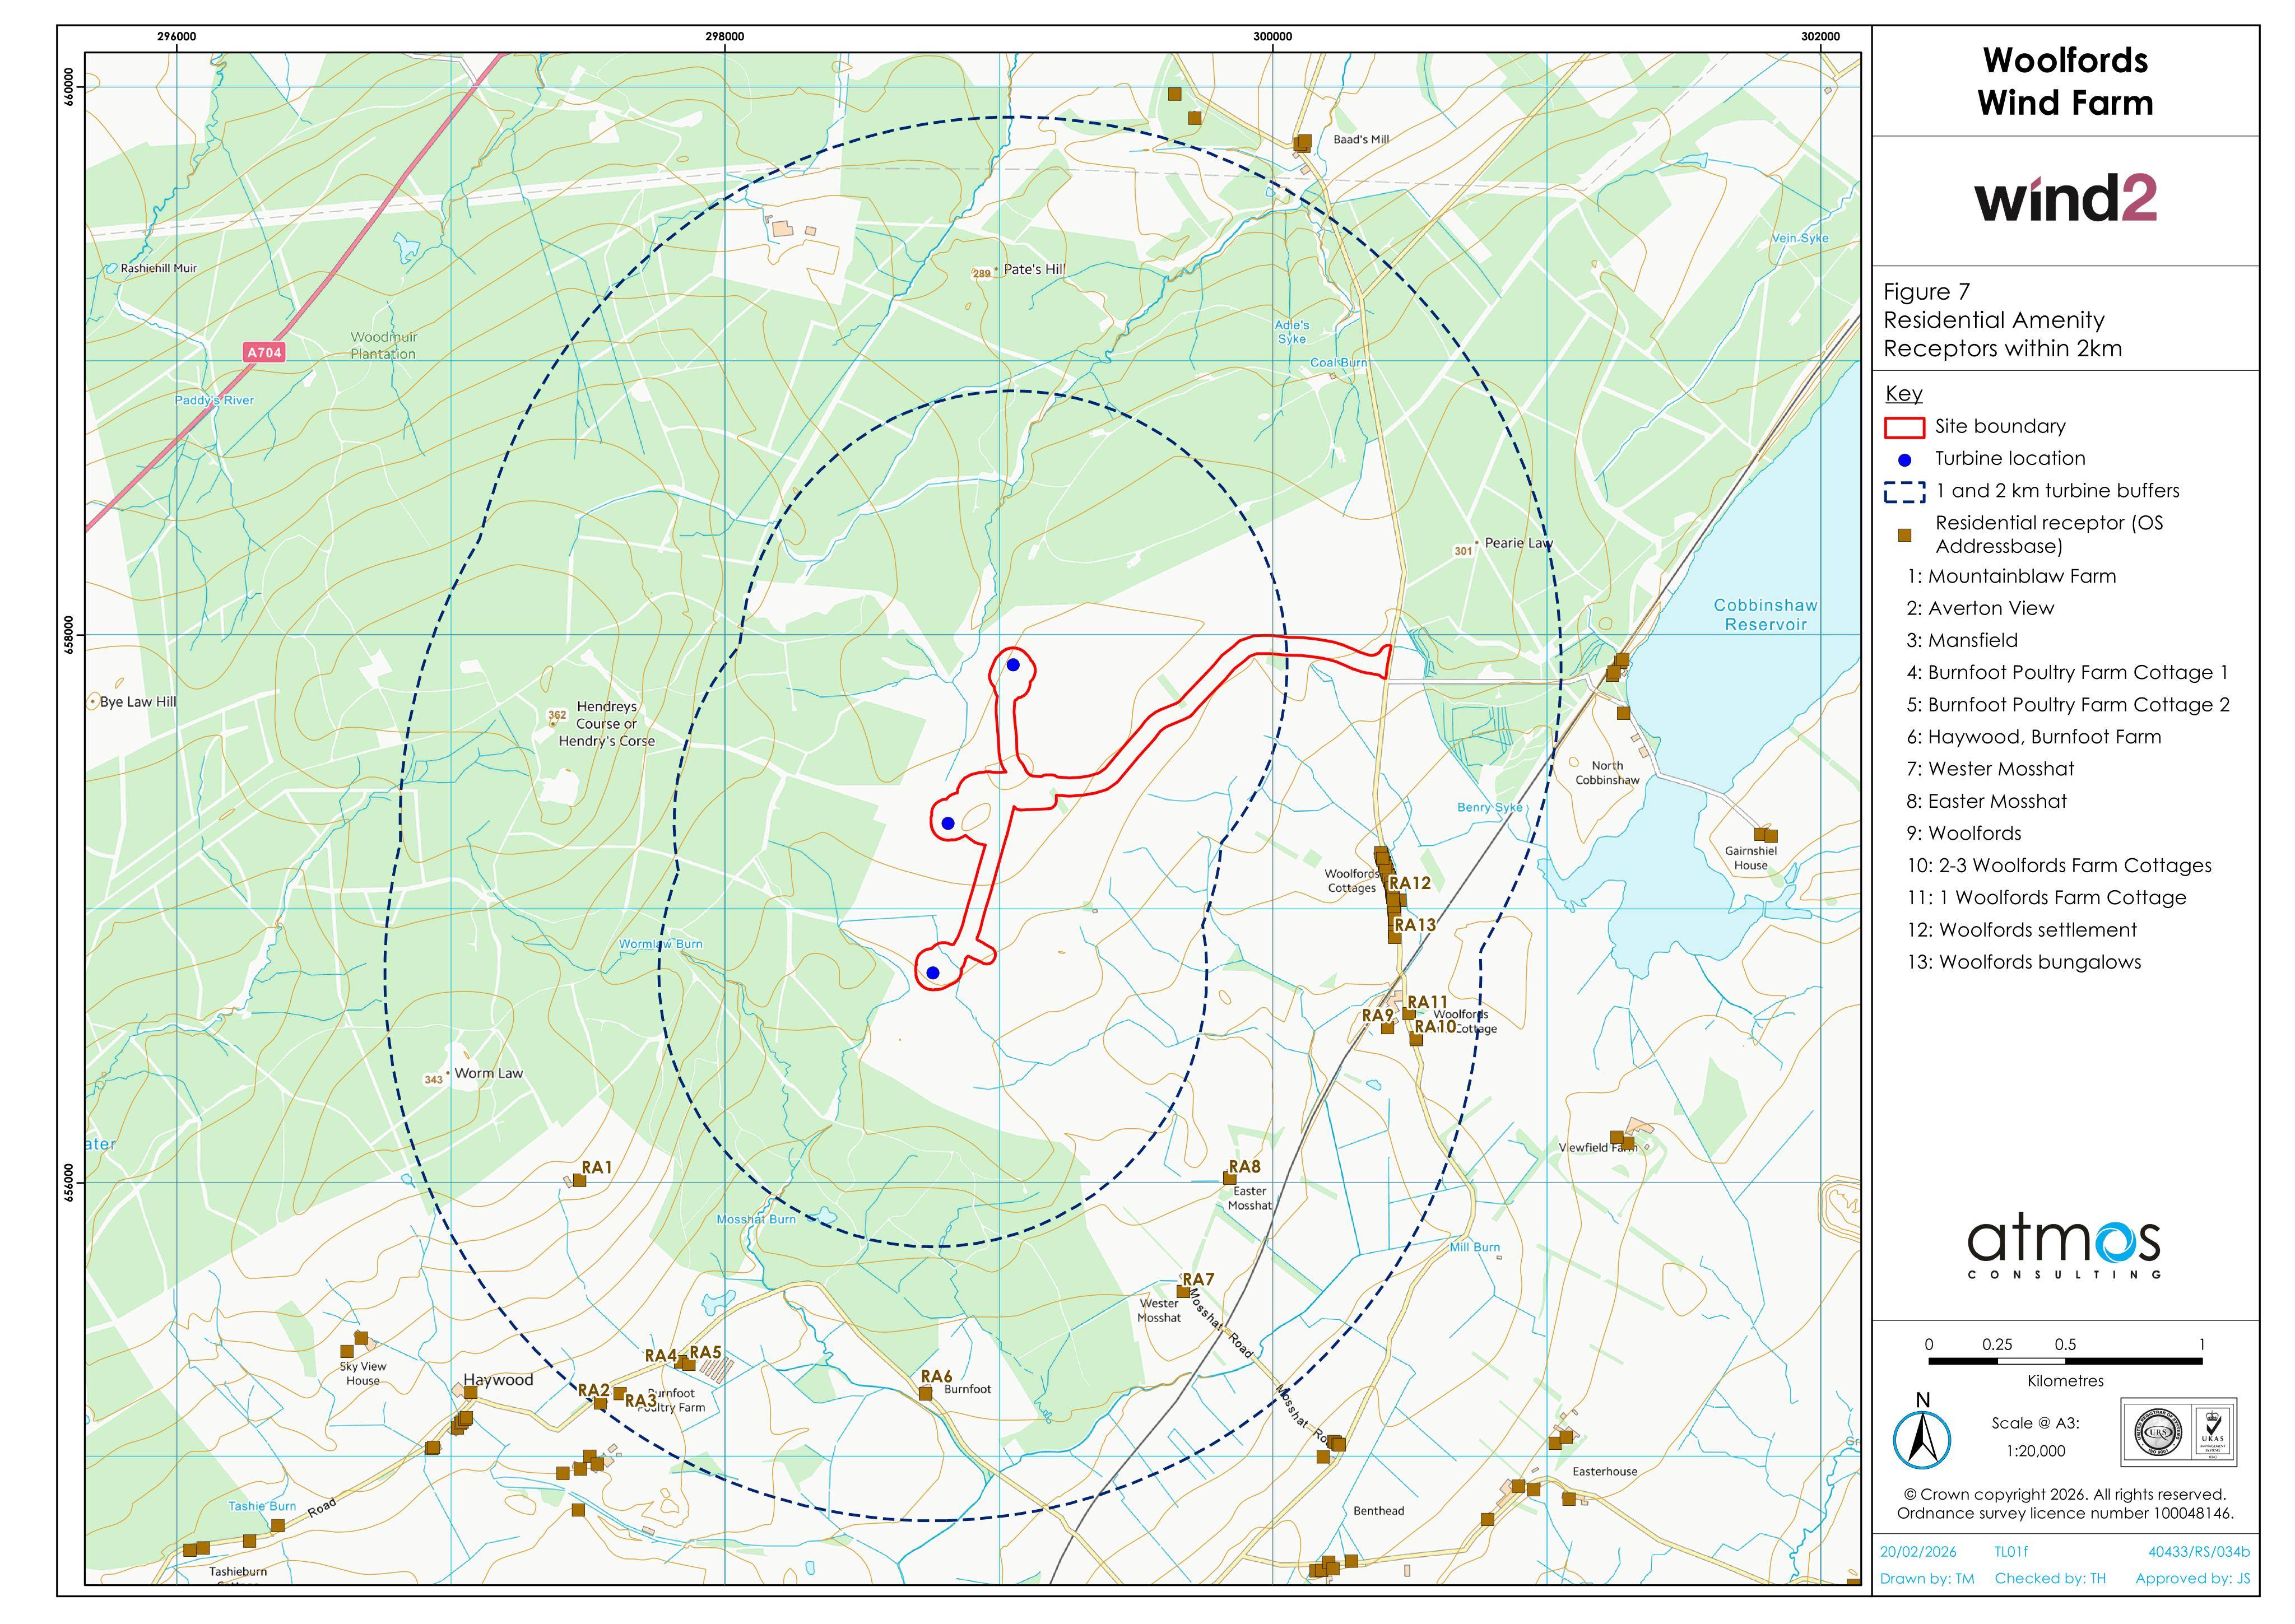Click the '298000' easting grid label

[x=724, y=37]
